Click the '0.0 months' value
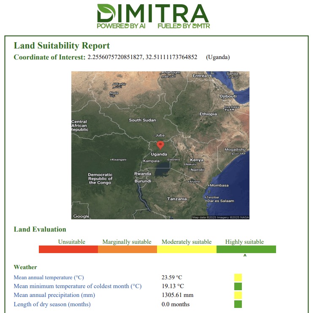The image size is (317, 313). (176, 304)
